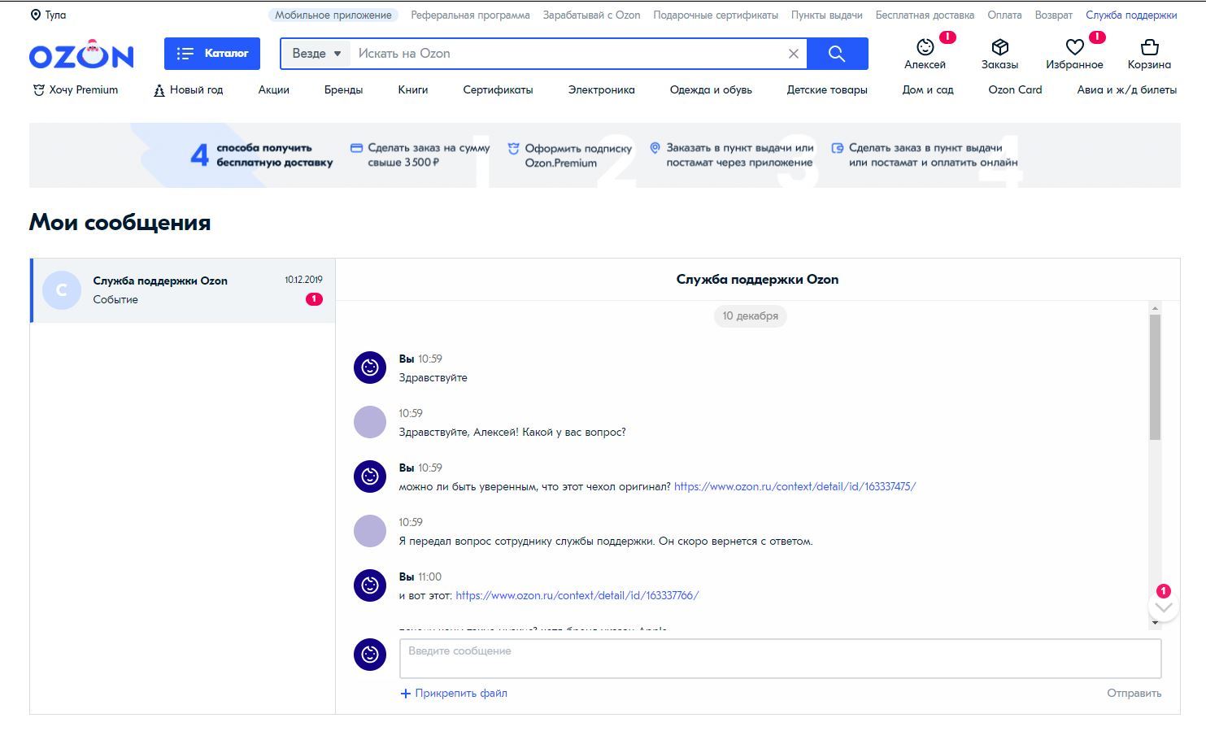The width and height of the screenshot is (1206, 731).
Task: Open the Возврат top link
Action: click(1053, 15)
